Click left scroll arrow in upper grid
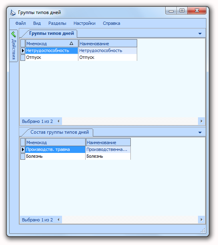218x245 pixels. point(58,121)
